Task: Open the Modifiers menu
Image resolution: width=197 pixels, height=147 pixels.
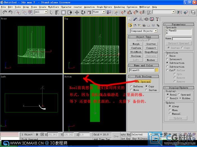Action: pyautogui.click(x=53, y=7)
